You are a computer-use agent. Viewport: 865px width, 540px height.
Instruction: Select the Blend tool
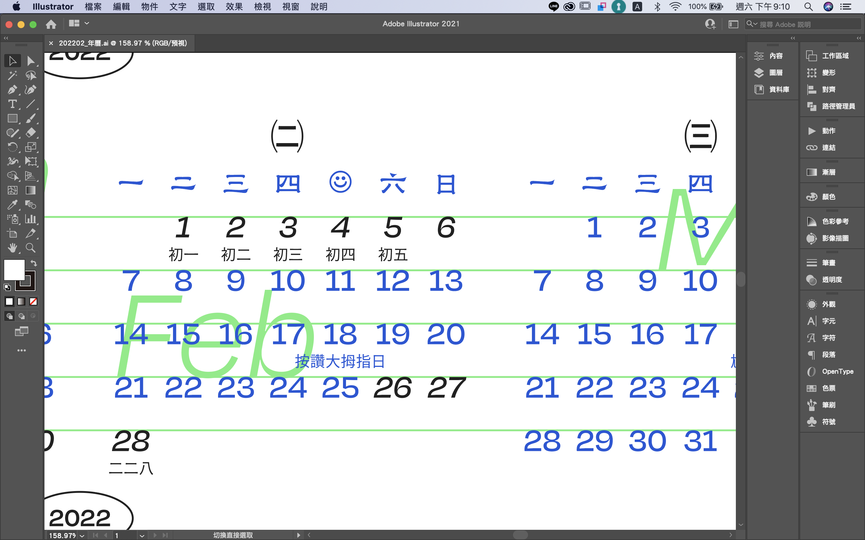point(31,205)
